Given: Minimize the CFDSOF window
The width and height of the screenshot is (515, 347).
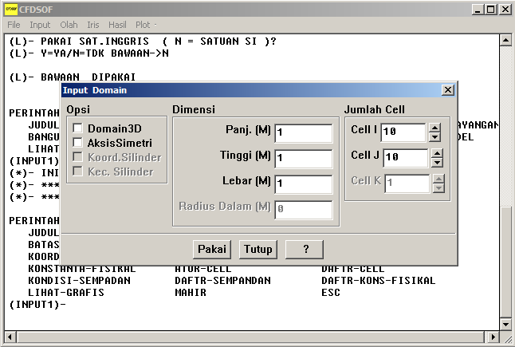Looking at the screenshot, I should (x=478, y=10).
